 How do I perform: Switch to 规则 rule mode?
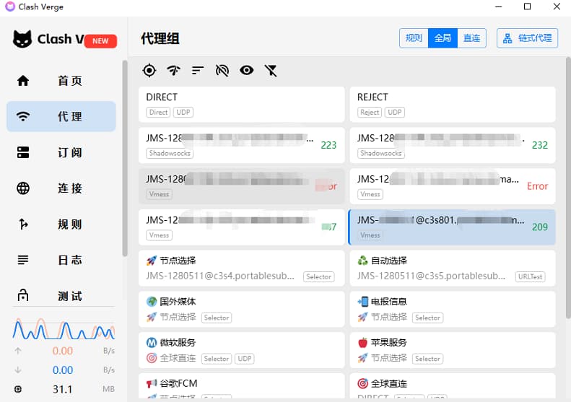coord(414,38)
